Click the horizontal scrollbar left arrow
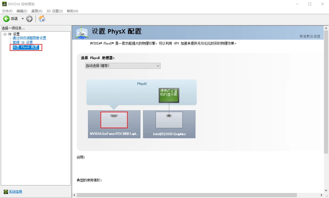The height and width of the screenshot is (198, 329). click(74, 195)
